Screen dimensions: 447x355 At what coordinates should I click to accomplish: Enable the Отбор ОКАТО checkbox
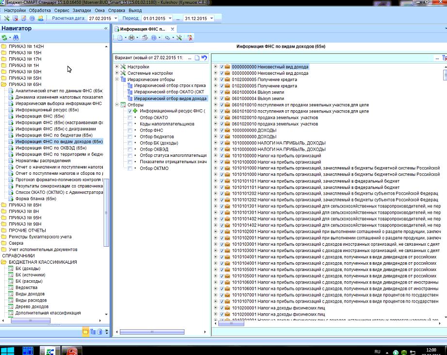point(130,118)
